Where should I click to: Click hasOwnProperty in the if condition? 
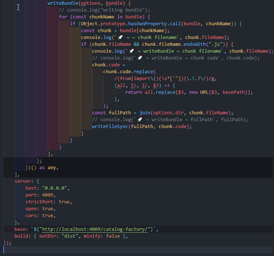147,23
